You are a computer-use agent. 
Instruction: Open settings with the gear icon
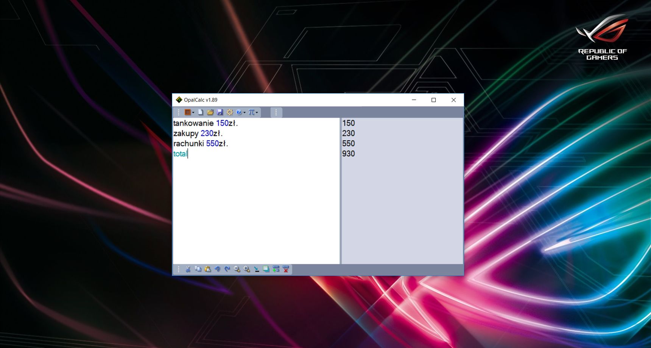pos(230,112)
